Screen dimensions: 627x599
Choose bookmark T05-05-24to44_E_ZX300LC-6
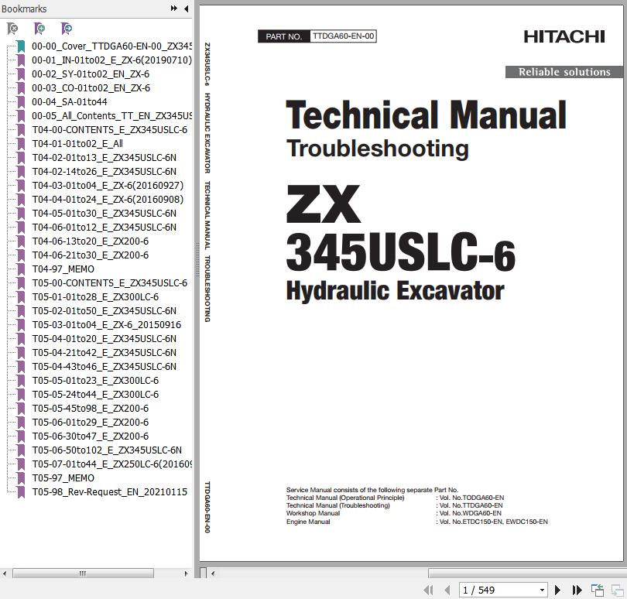[x=95, y=394]
